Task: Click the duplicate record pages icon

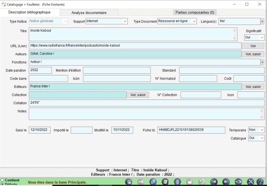Action: pos(153,182)
